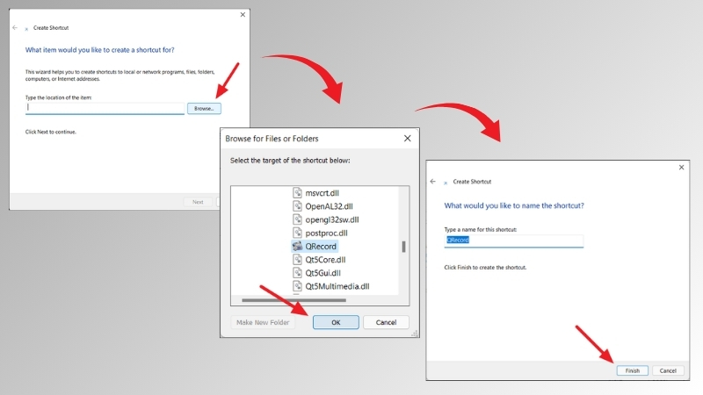The image size is (703, 395).
Task: Select opengl32sw.dll in the file list
Action: pos(332,219)
